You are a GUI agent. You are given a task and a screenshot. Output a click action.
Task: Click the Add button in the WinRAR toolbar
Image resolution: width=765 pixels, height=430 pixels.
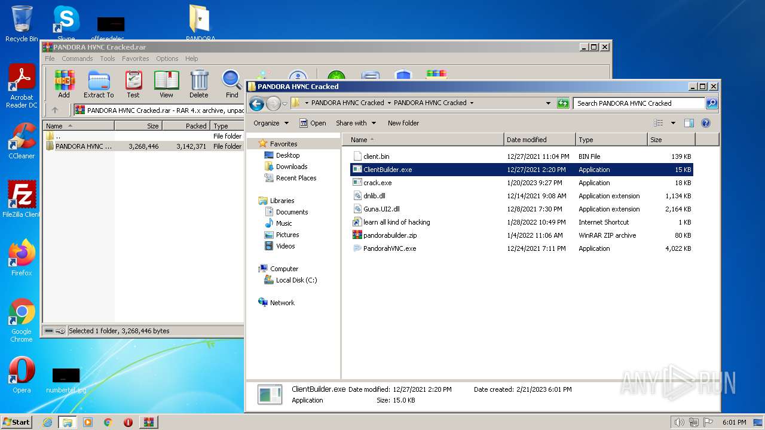click(x=64, y=84)
